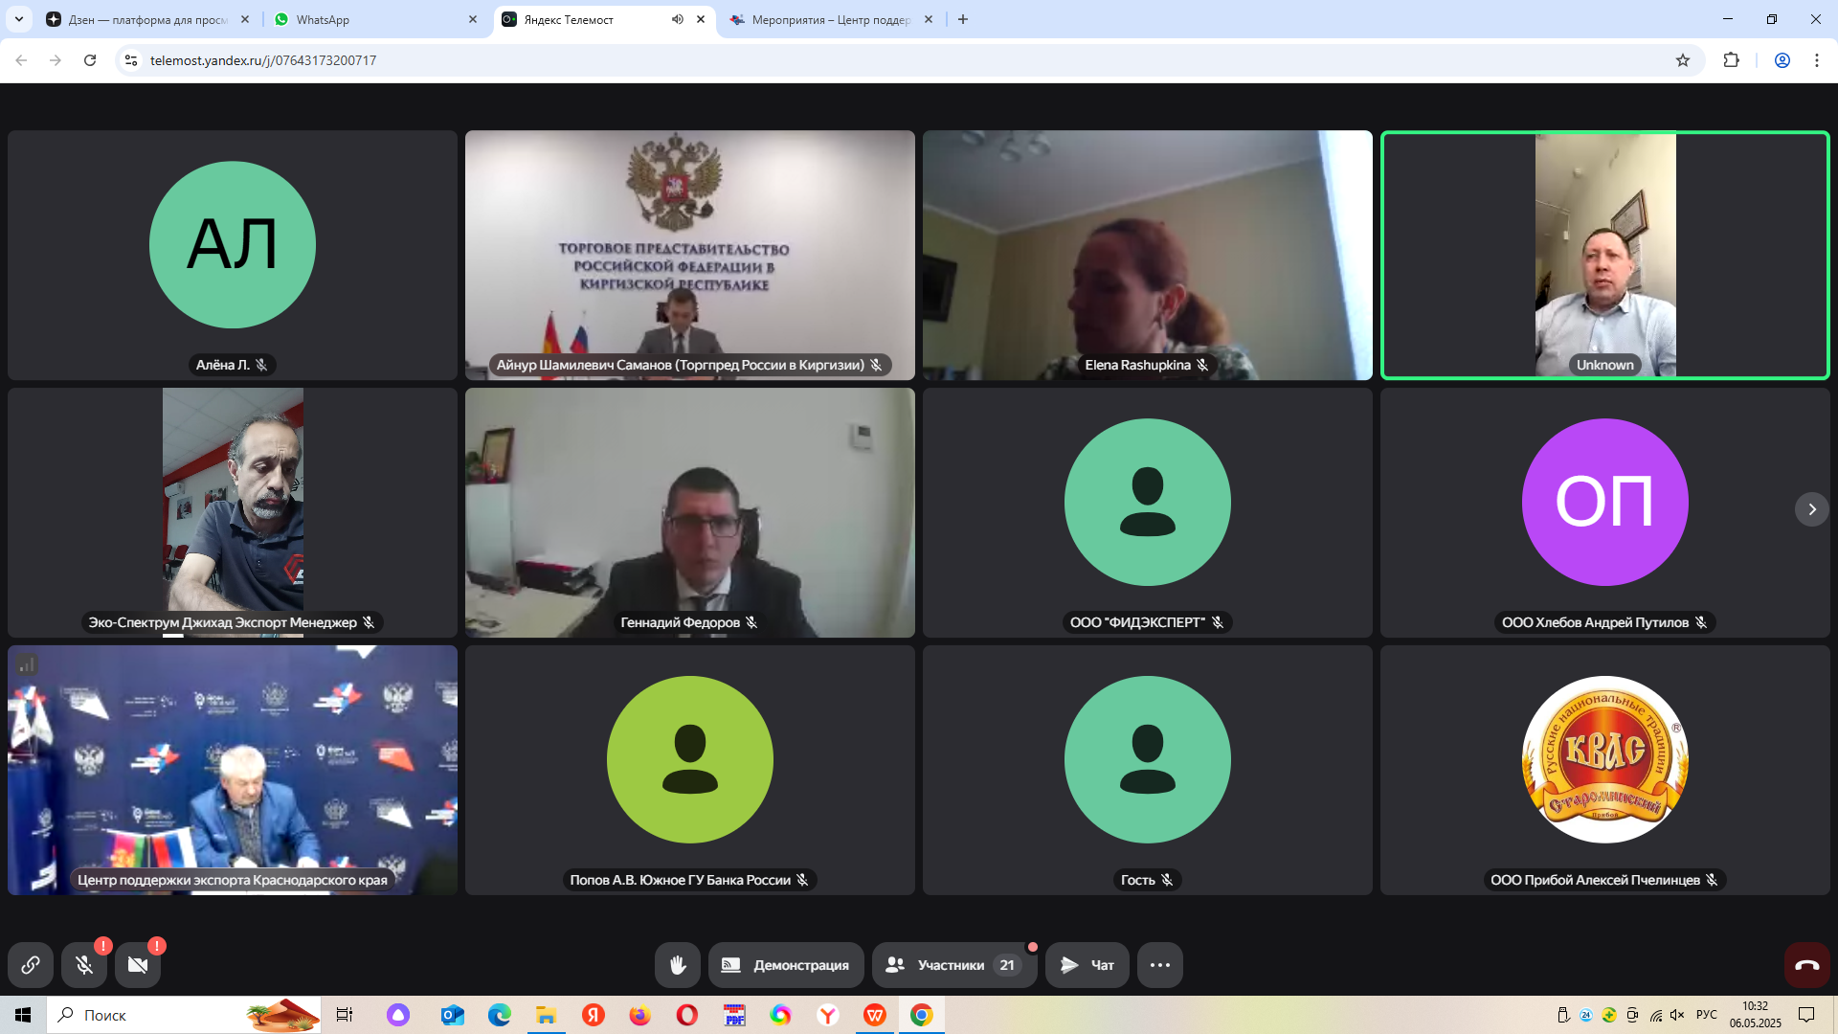
Task: Bookmark this page with star icon
Action: [x=1683, y=60]
